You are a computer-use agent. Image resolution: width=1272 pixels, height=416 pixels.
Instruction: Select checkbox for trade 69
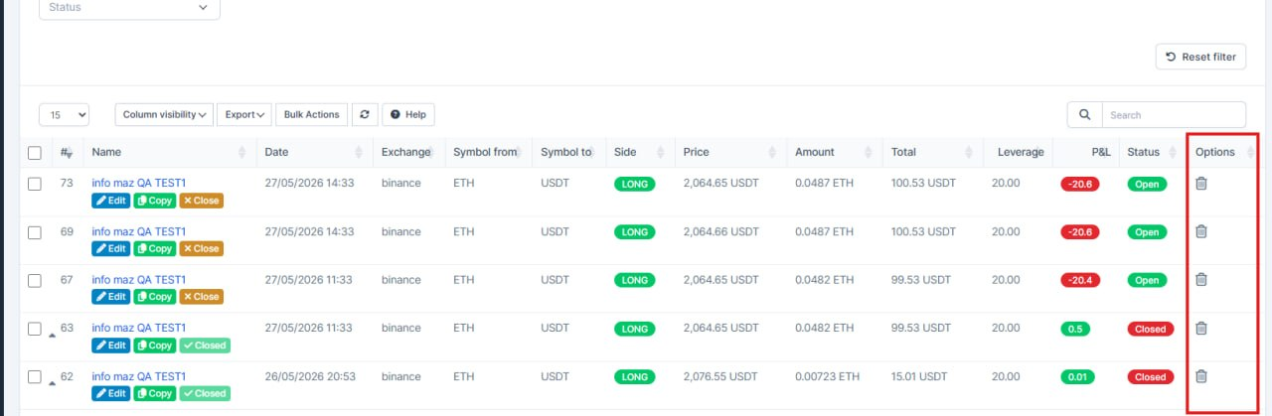click(x=35, y=232)
